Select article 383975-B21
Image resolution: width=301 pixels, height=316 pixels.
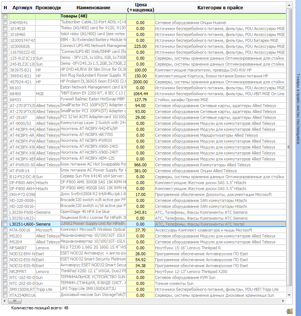click(22, 70)
